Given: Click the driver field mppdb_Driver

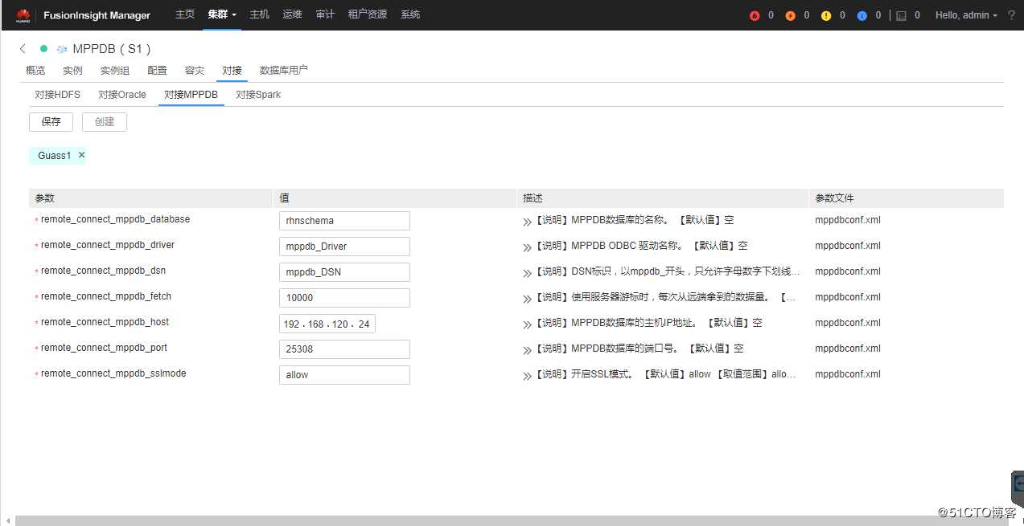Looking at the screenshot, I should click(344, 246).
